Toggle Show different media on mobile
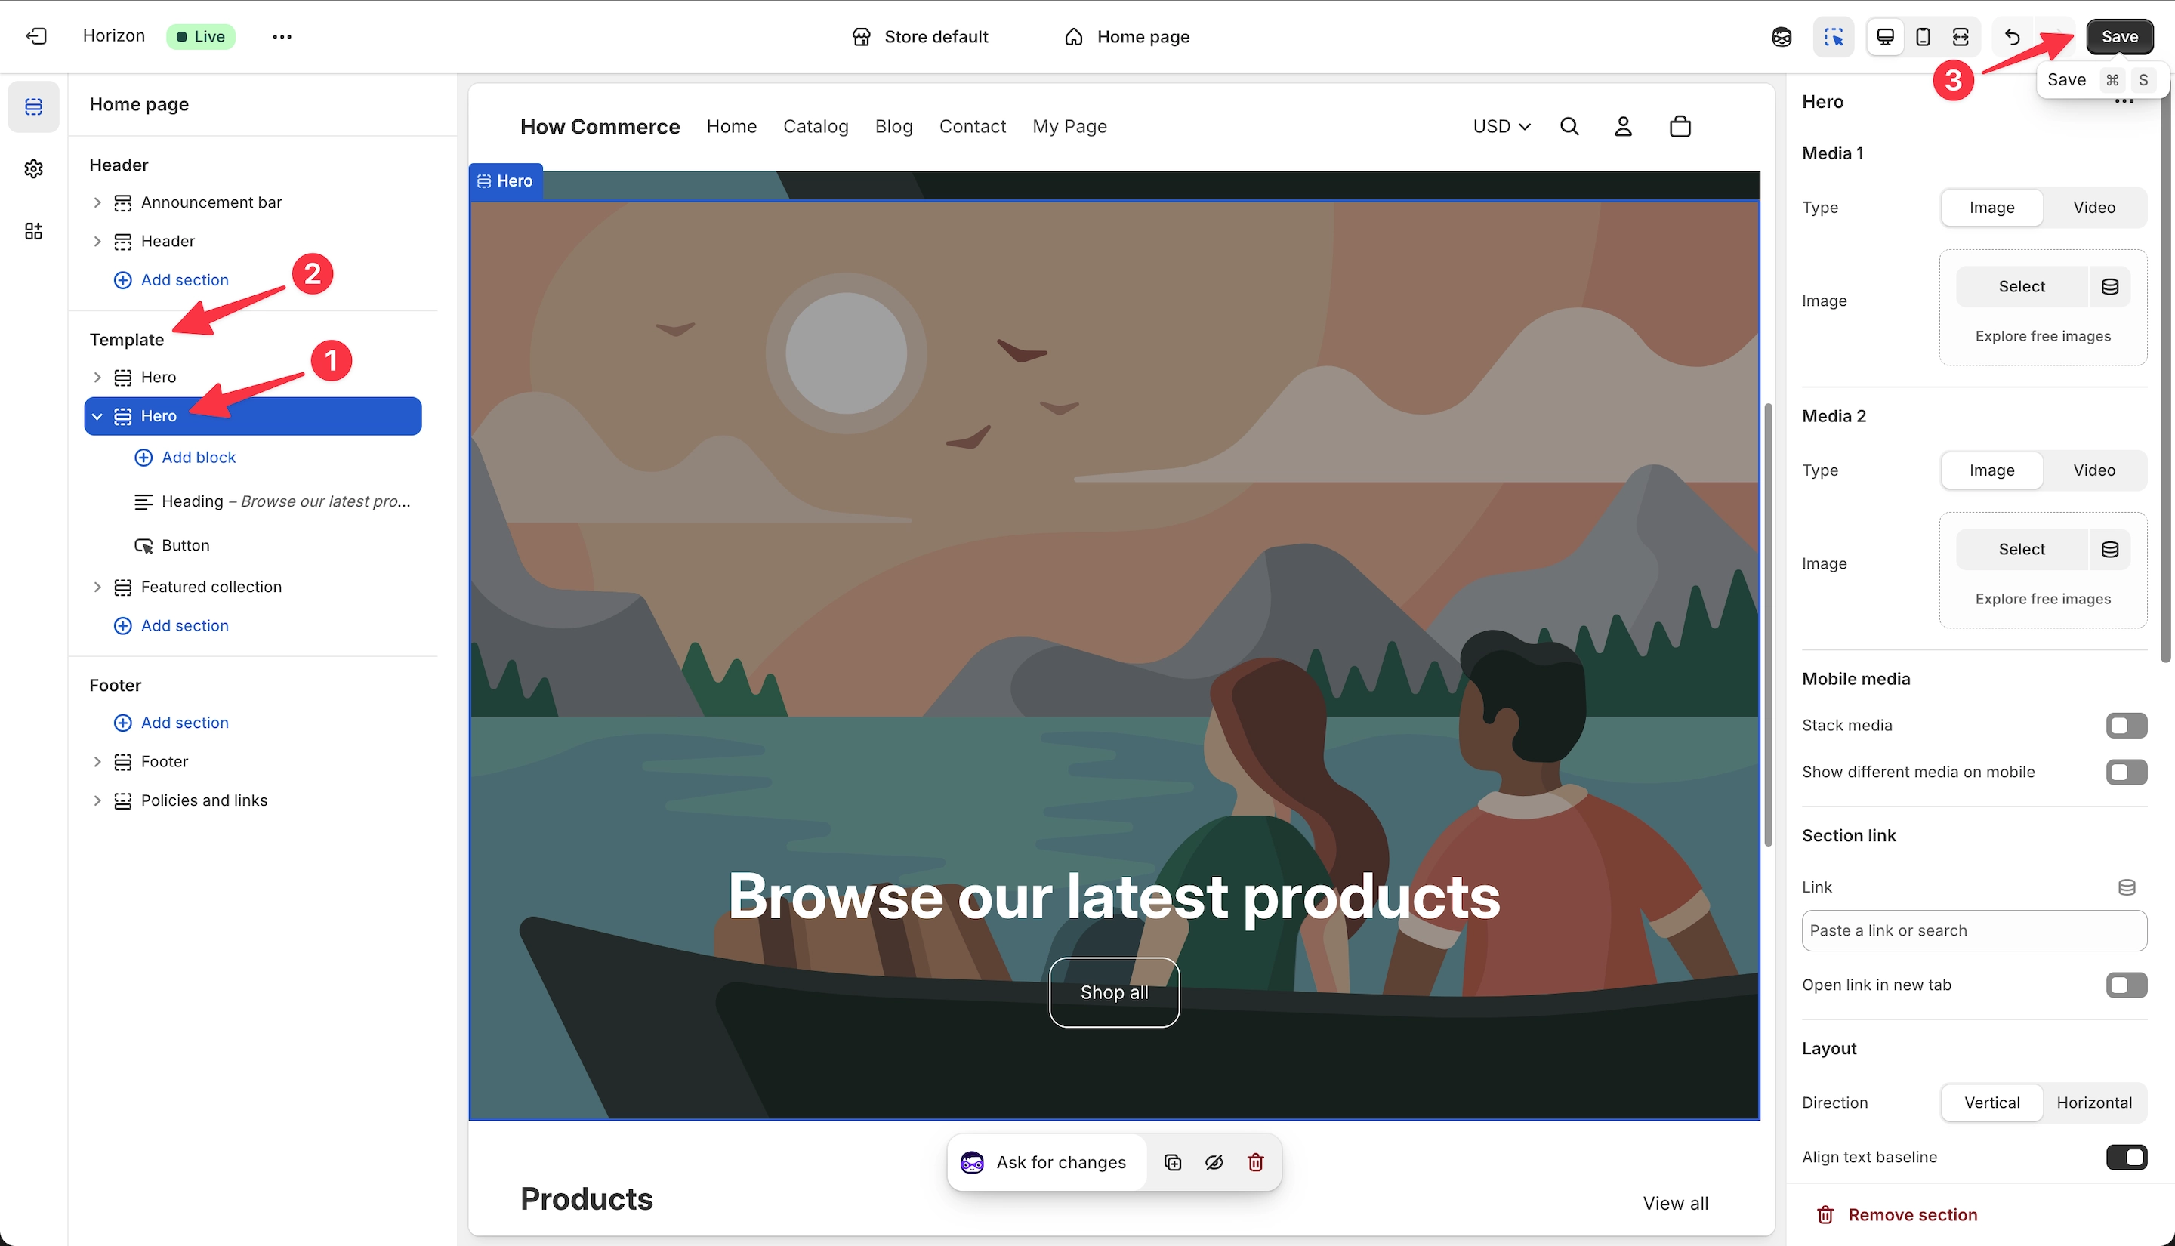 (x=2126, y=772)
